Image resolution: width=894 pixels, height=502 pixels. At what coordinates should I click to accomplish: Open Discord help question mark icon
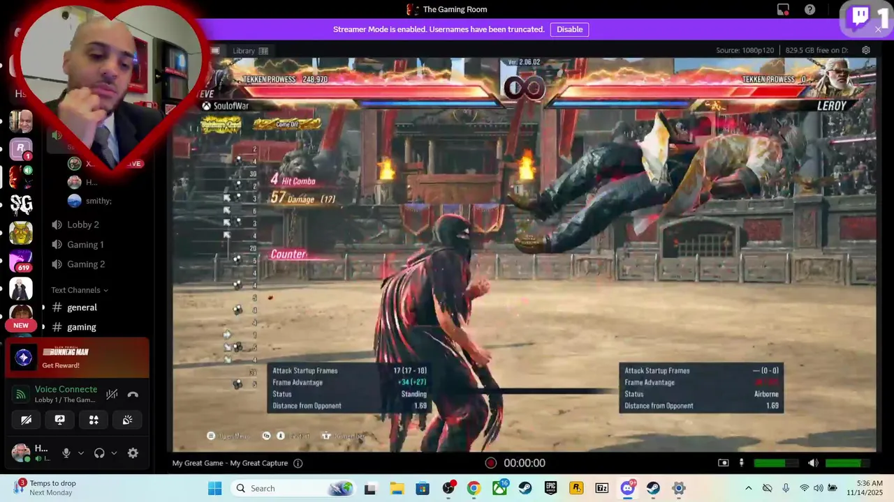click(x=809, y=9)
